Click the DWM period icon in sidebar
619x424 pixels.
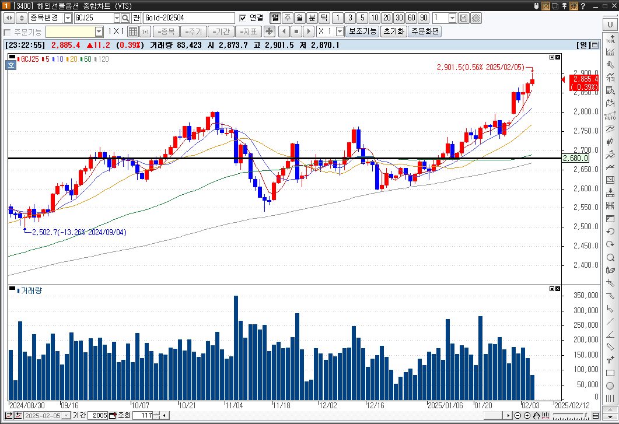pyautogui.click(x=610, y=206)
